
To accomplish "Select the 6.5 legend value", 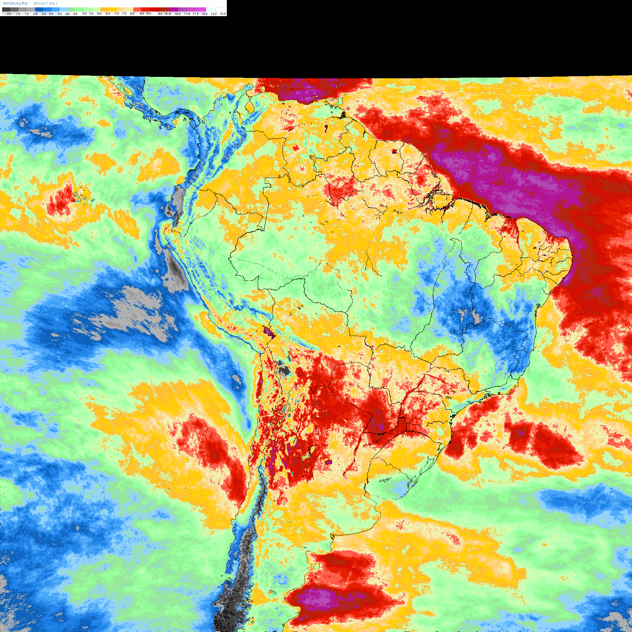I will pyautogui.click(x=108, y=13).
